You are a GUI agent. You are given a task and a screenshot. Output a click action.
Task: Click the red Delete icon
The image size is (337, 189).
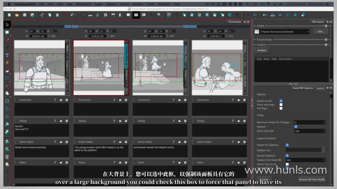click(65, 15)
